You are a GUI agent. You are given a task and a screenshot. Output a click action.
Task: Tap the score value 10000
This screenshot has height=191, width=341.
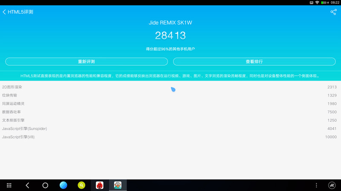pos(331,137)
